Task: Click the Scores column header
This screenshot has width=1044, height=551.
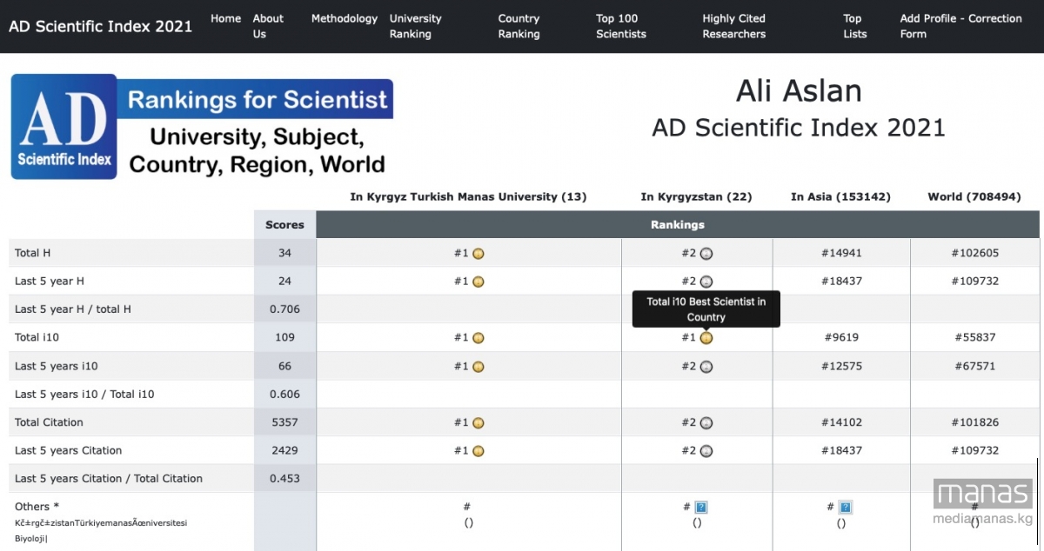Action: [284, 225]
